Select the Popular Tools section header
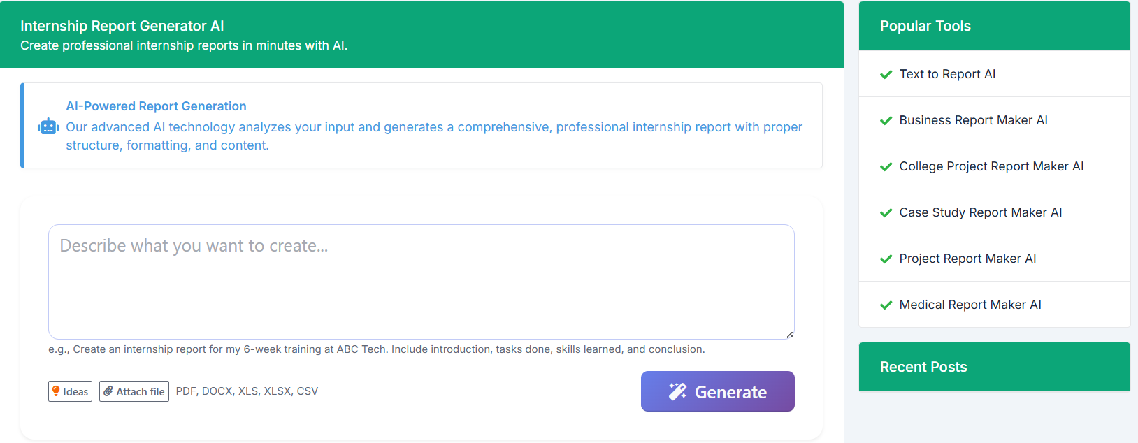The image size is (1138, 443). click(925, 26)
